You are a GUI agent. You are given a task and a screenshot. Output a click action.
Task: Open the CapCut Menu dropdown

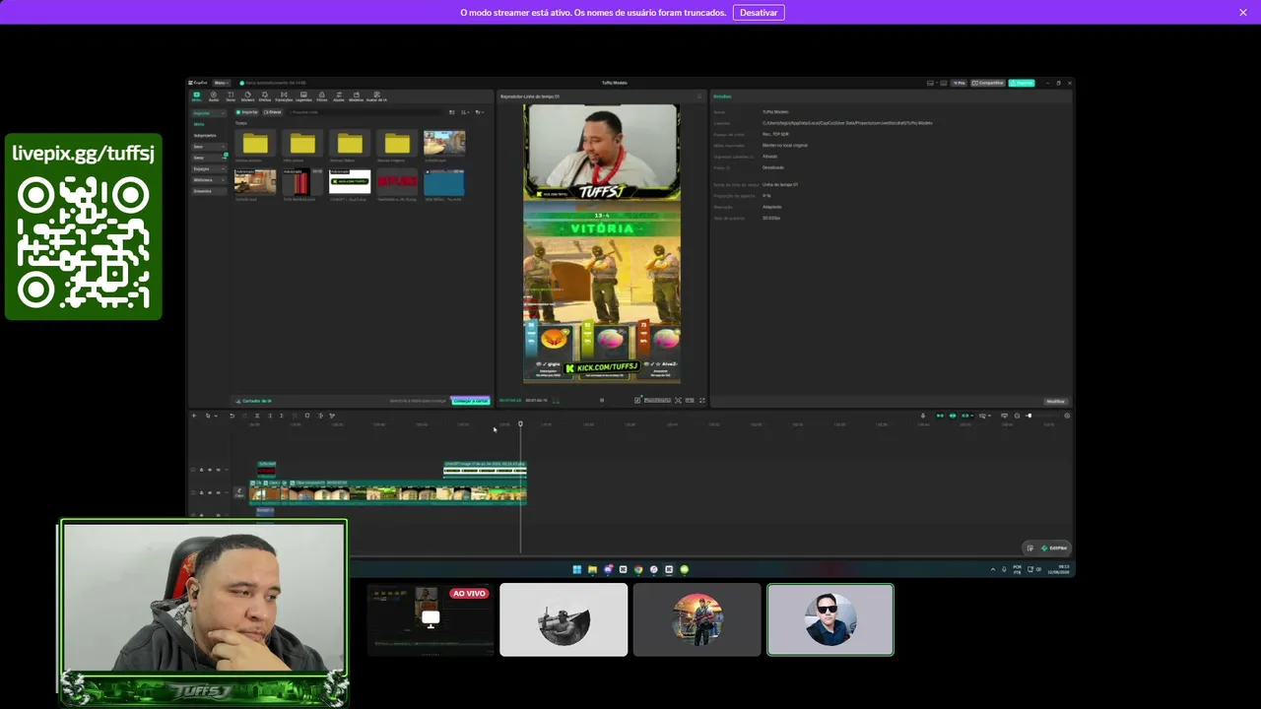[x=221, y=83]
